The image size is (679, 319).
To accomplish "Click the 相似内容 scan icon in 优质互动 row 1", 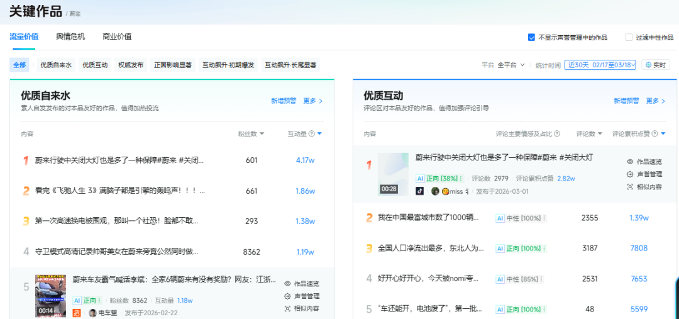I will coord(630,187).
